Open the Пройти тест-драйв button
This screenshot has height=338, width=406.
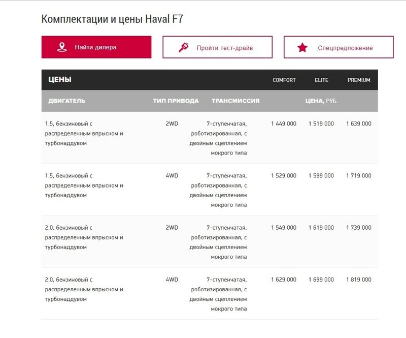[x=218, y=47]
